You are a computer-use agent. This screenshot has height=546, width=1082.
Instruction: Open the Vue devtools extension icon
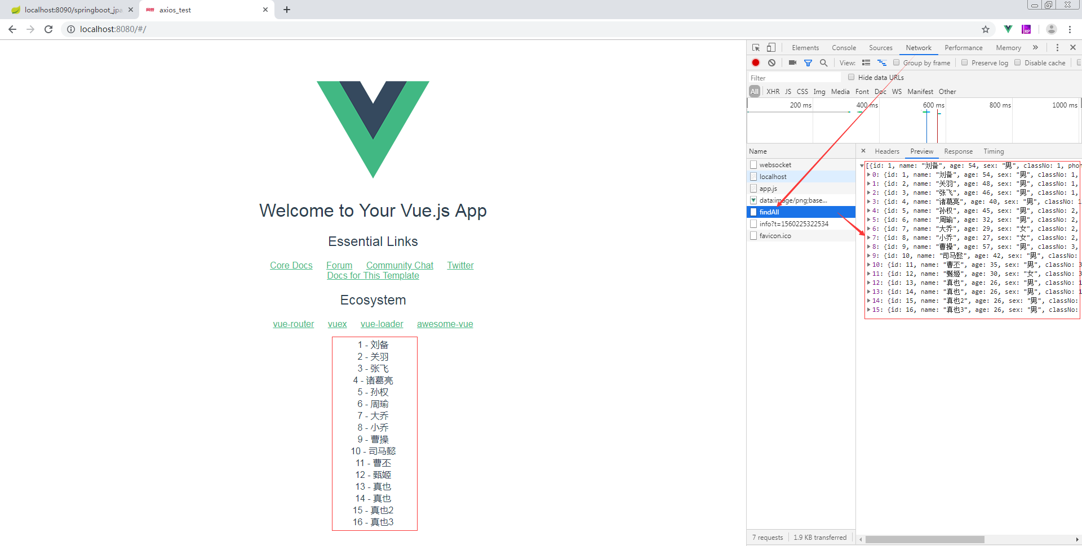1008,29
